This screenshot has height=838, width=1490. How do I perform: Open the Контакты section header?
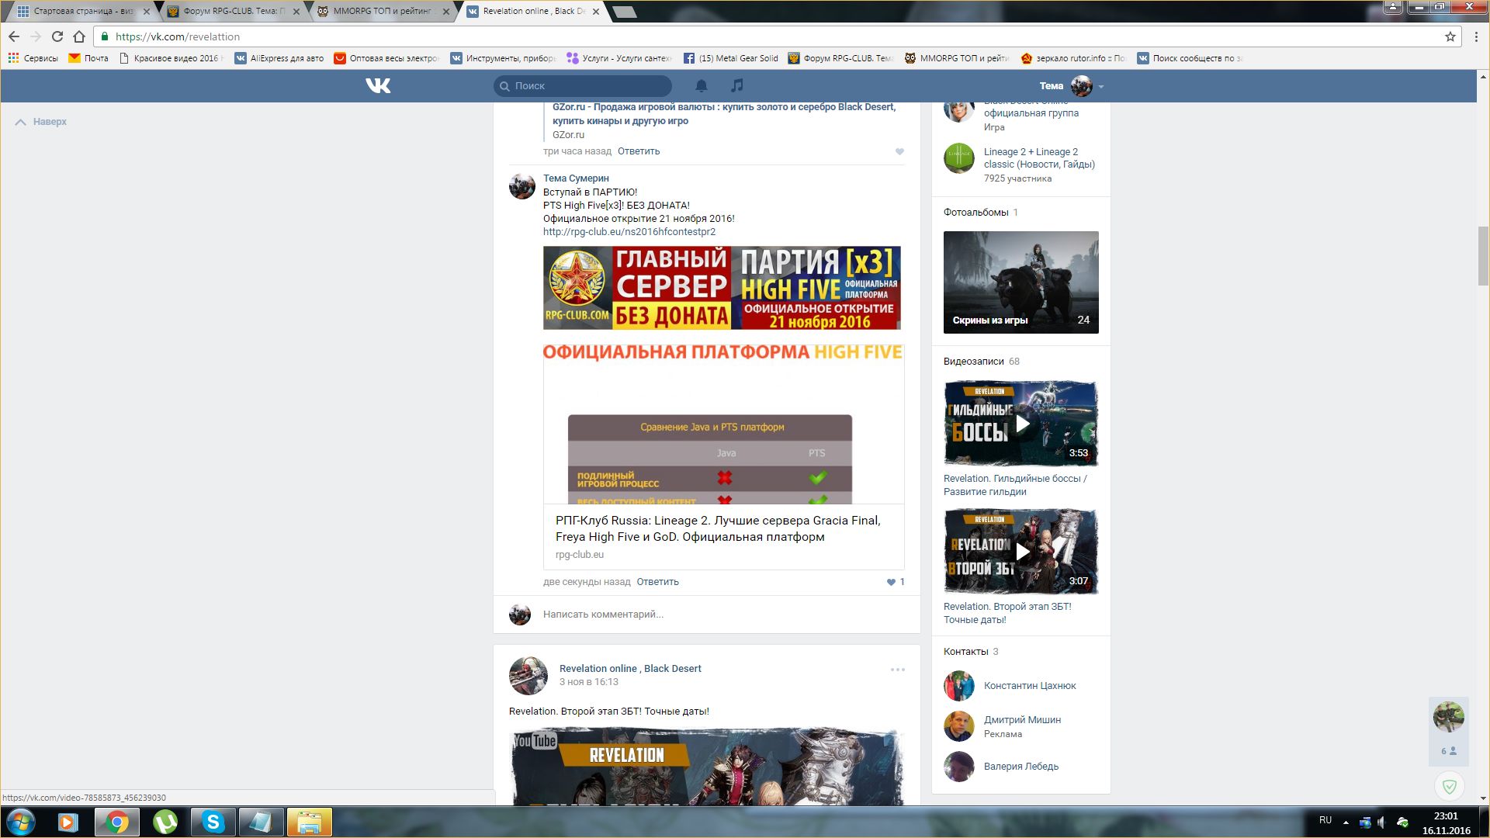(x=966, y=652)
